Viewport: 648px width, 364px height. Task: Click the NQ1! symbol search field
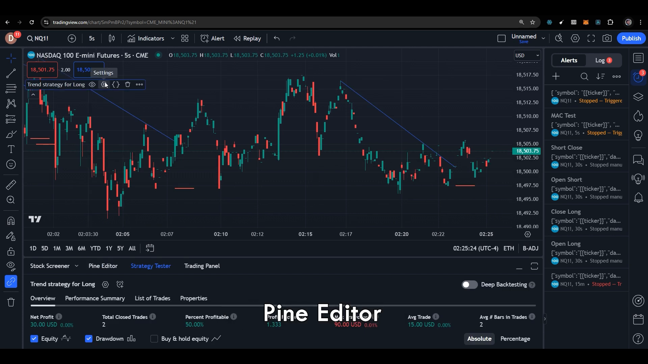coord(38,38)
